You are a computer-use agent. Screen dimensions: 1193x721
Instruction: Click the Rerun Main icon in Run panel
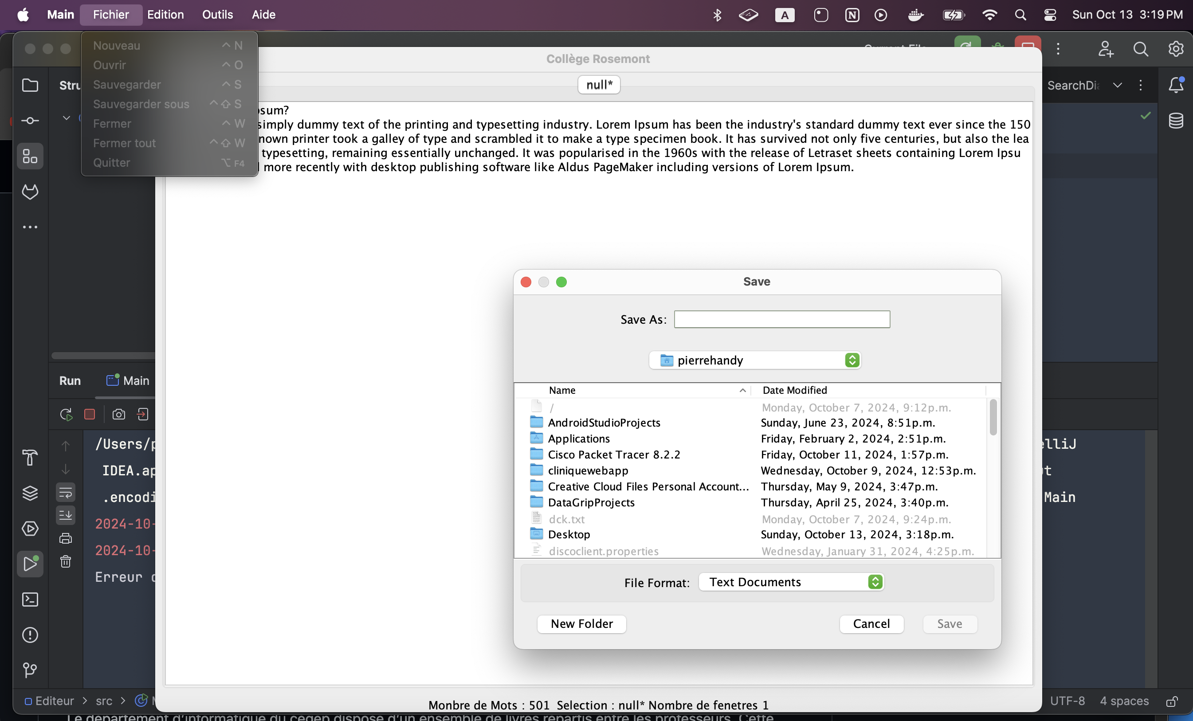pos(66,415)
